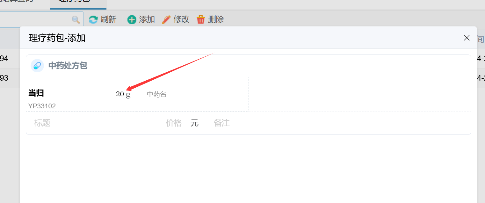Select the background row ending in 94
Screen dimensions: 485x203
pos(10,59)
